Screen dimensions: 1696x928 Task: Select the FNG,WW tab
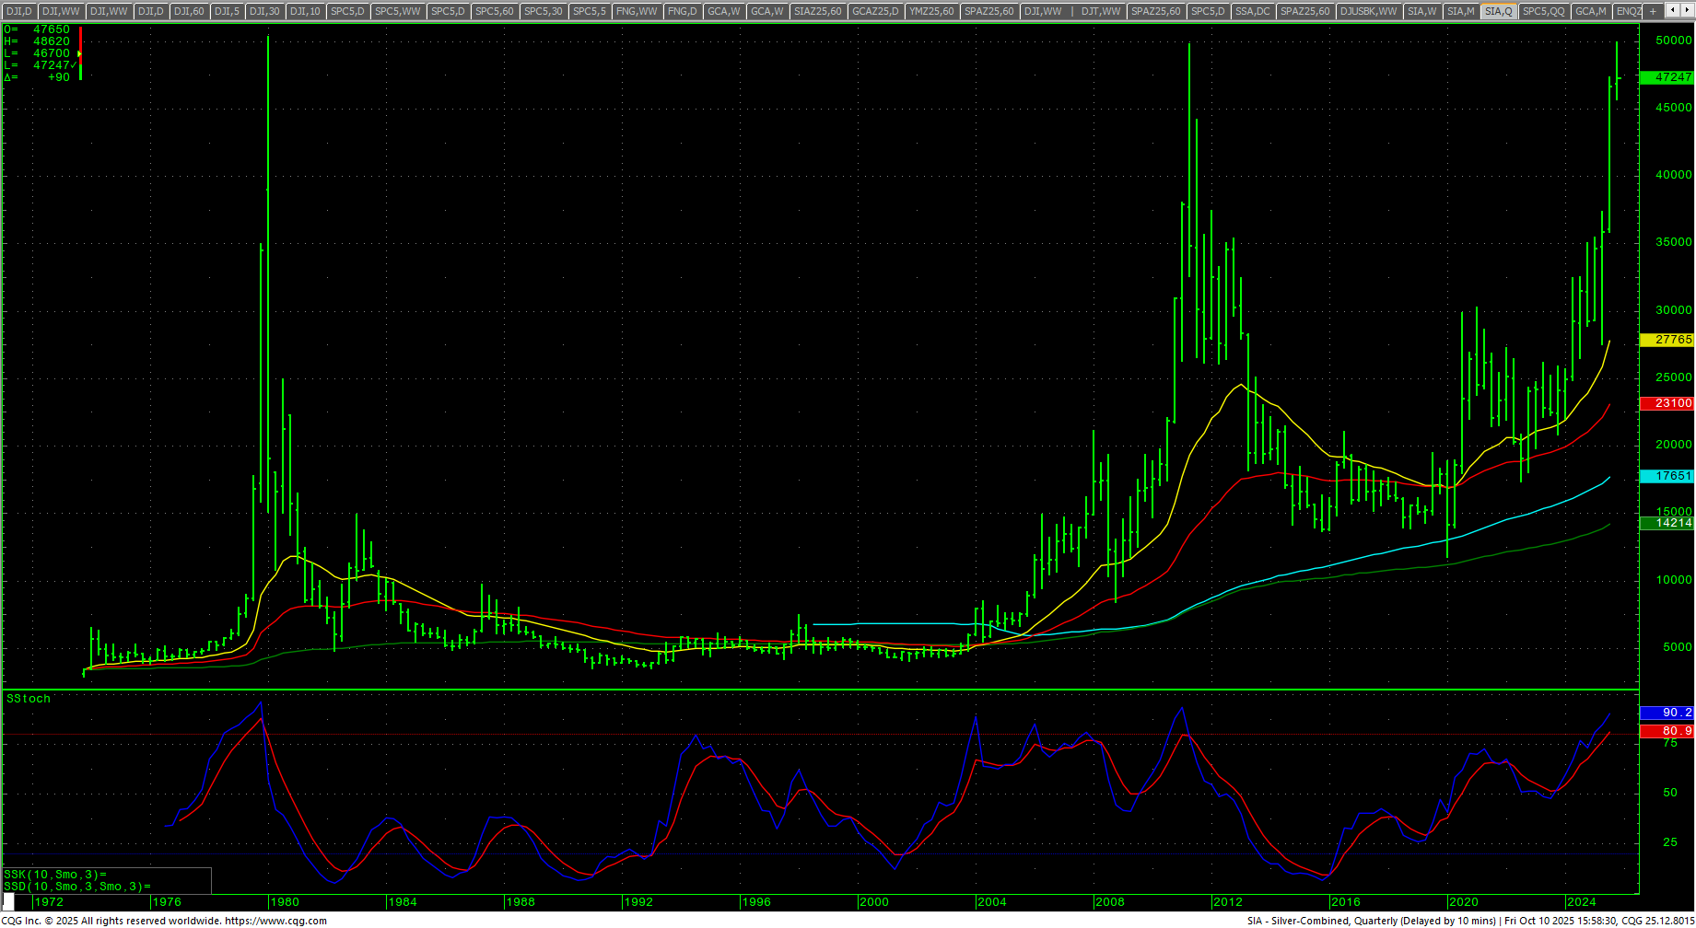[637, 11]
